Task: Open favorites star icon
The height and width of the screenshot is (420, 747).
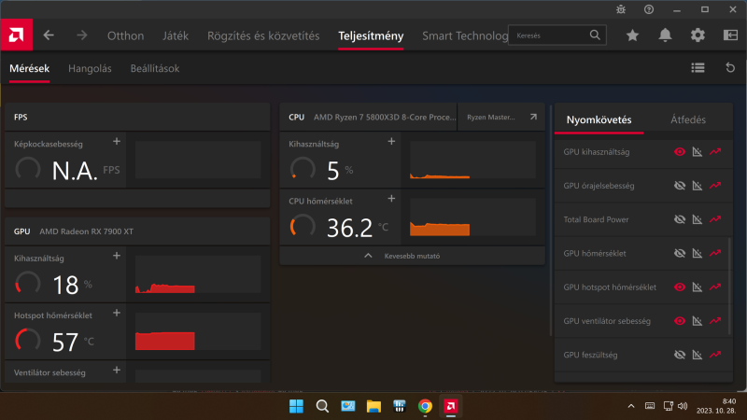Action: (x=633, y=35)
